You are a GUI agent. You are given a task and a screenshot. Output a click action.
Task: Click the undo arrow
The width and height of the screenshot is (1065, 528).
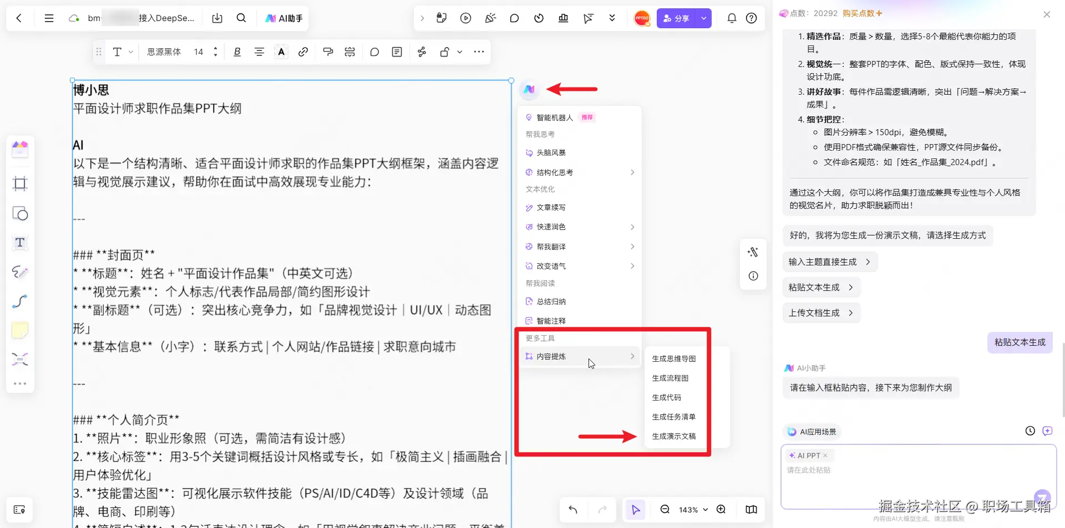[573, 510]
